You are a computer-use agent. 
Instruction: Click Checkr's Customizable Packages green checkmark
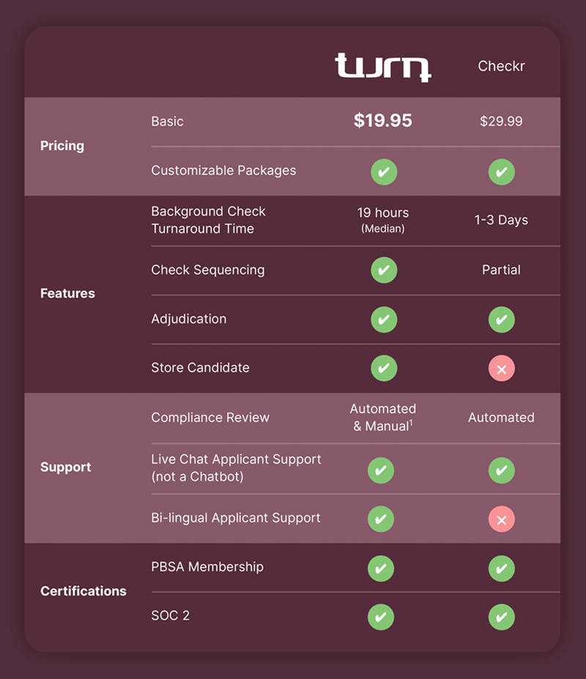502,172
